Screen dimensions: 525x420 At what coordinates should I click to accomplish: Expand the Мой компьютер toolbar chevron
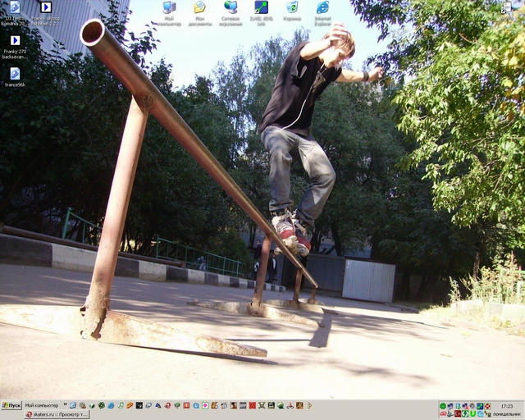(x=63, y=405)
